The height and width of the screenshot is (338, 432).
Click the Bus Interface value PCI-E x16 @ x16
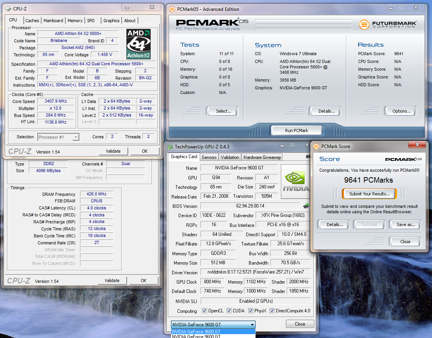(283, 225)
